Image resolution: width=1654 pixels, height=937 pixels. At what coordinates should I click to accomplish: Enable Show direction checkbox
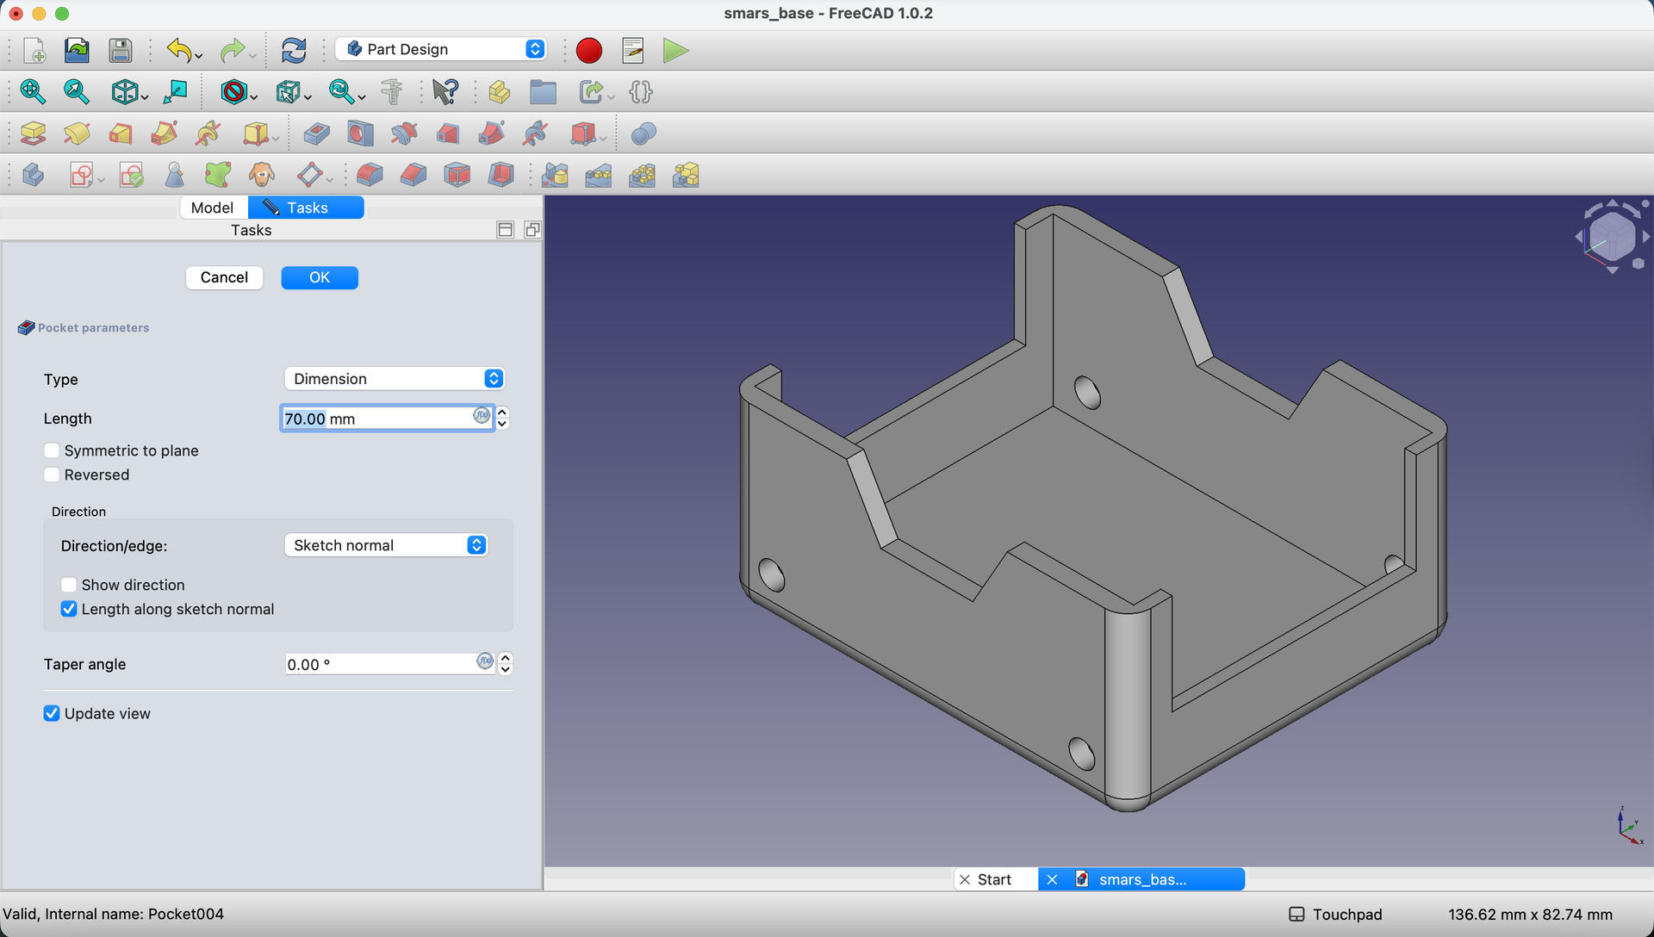[x=69, y=585]
